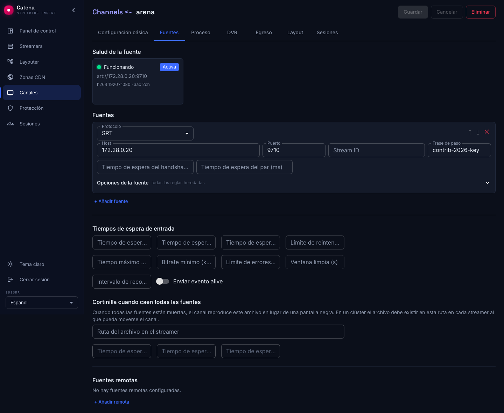Open the Egreso tab
The width and height of the screenshot is (504, 413).
click(x=264, y=32)
